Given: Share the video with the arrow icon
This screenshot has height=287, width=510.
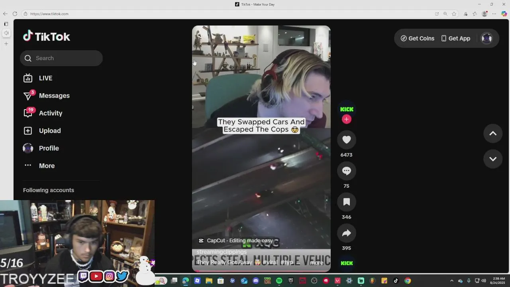Looking at the screenshot, I should point(347,233).
